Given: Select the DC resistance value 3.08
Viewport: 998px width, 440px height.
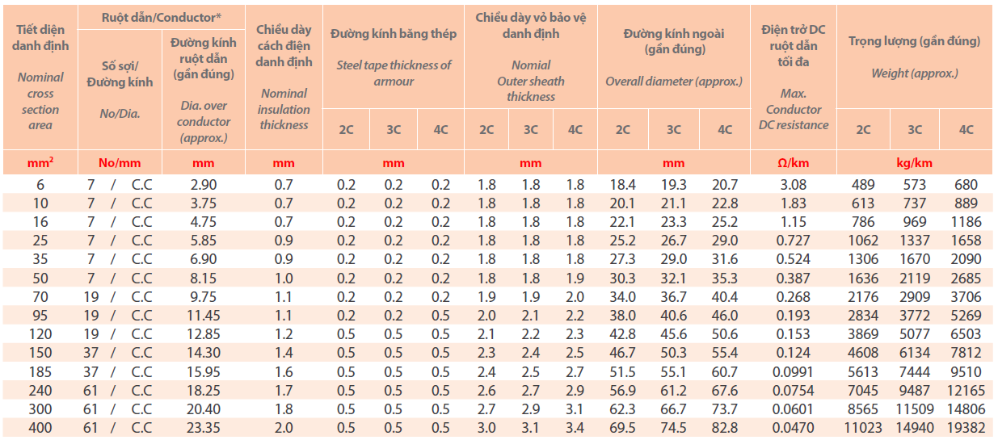Looking at the screenshot, I should pyautogui.click(x=794, y=185).
